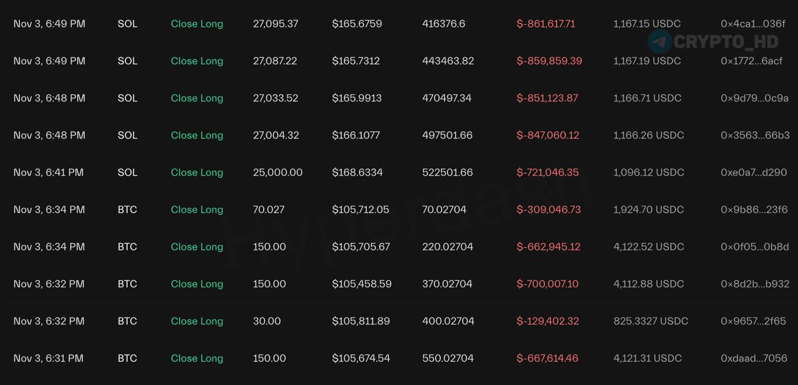The height and width of the screenshot is (385, 798).
Task: Click the position size 550.02704
Action: coord(448,358)
